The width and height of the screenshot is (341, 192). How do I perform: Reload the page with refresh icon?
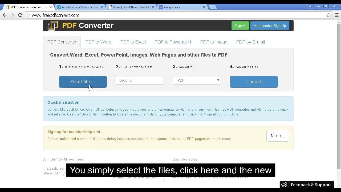tap(20, 15)
